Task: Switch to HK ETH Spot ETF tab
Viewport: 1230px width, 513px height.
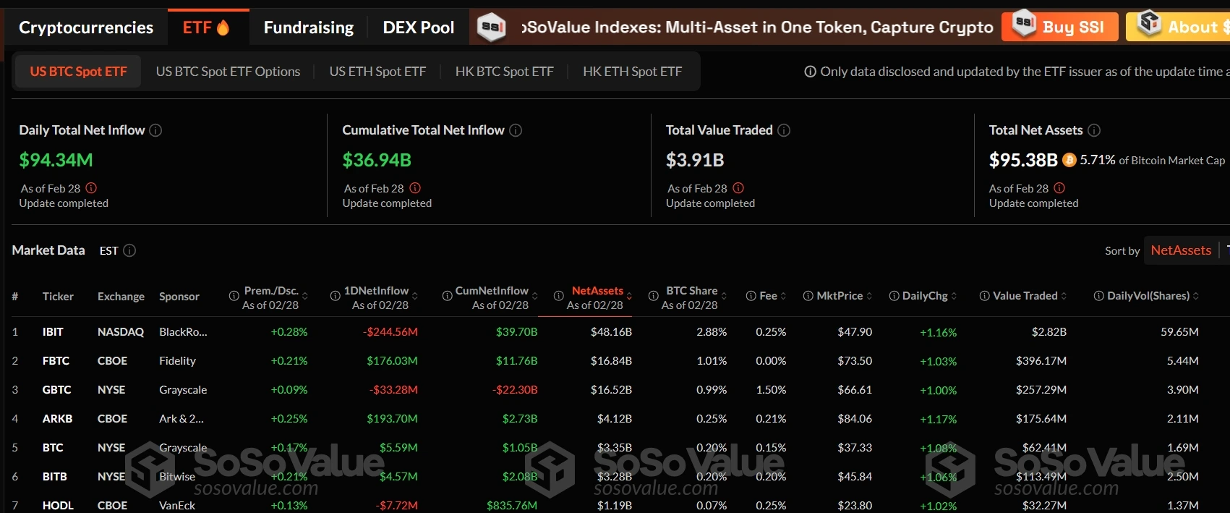Action: pyautogui.click(x=633, y=72)
